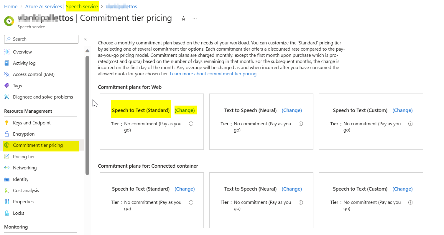This screenshot has width=444, height=235.
Task: Show tier info for Web Speech to Text (Standard)
Action: coord(191,124)
